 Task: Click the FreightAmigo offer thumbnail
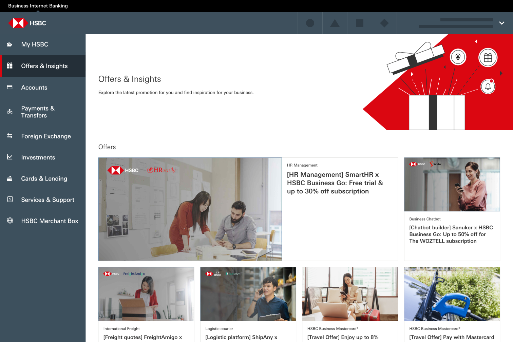click(146, 294)
